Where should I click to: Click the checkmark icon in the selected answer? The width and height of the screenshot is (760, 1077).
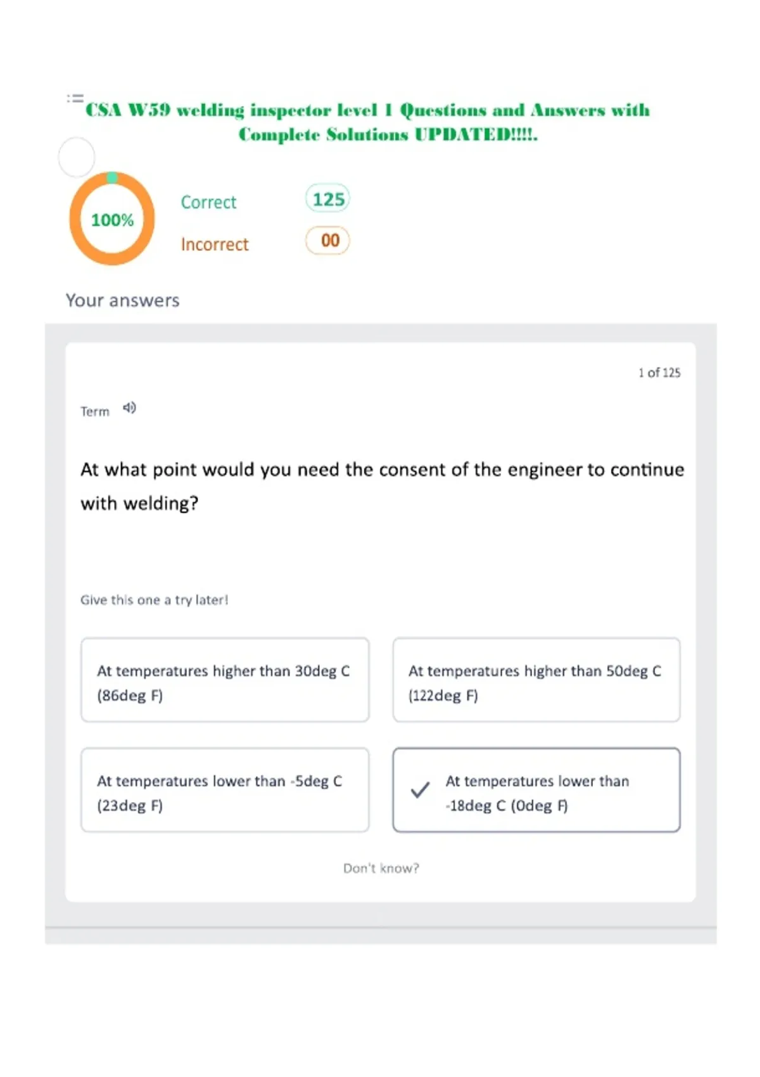tap(420, 790)
